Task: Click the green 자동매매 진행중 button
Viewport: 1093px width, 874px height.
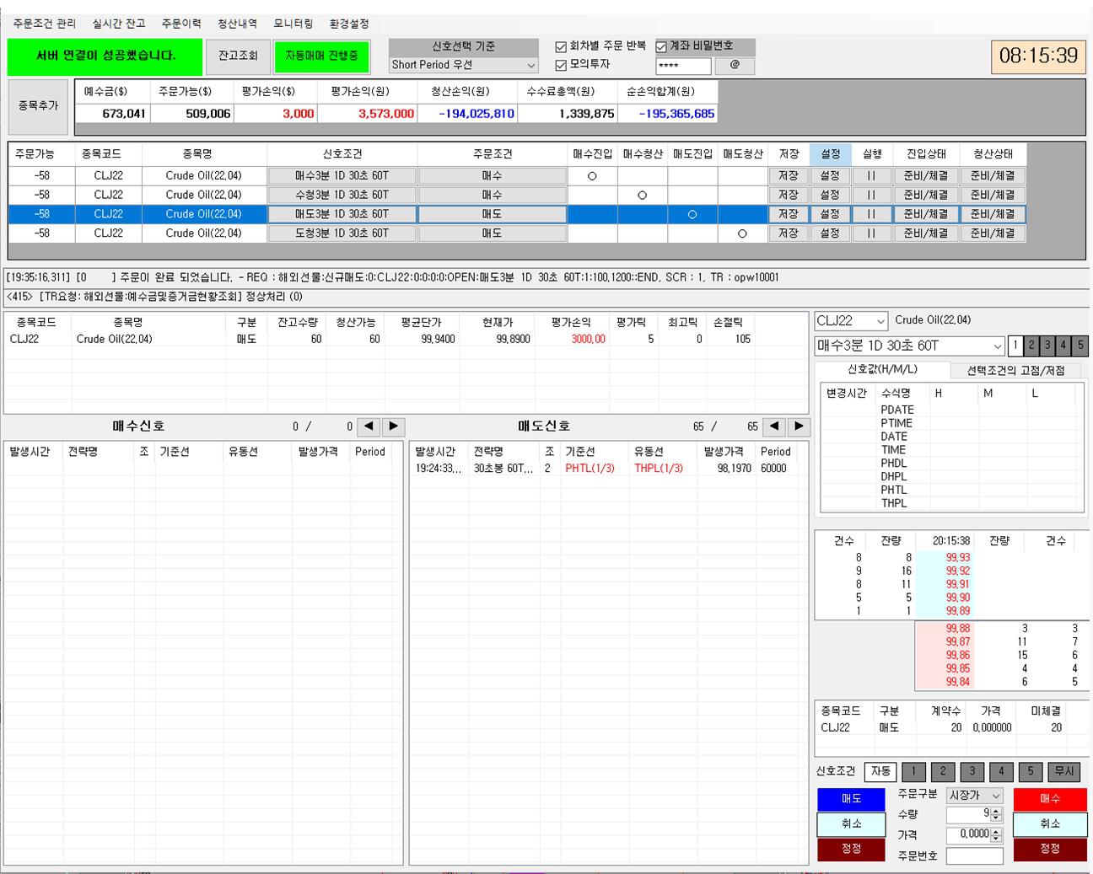Action: click(322, 56)
